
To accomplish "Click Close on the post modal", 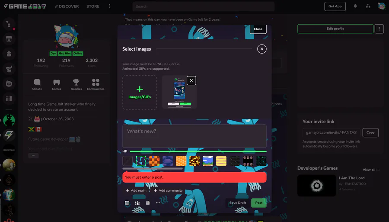I will point(258,29).
